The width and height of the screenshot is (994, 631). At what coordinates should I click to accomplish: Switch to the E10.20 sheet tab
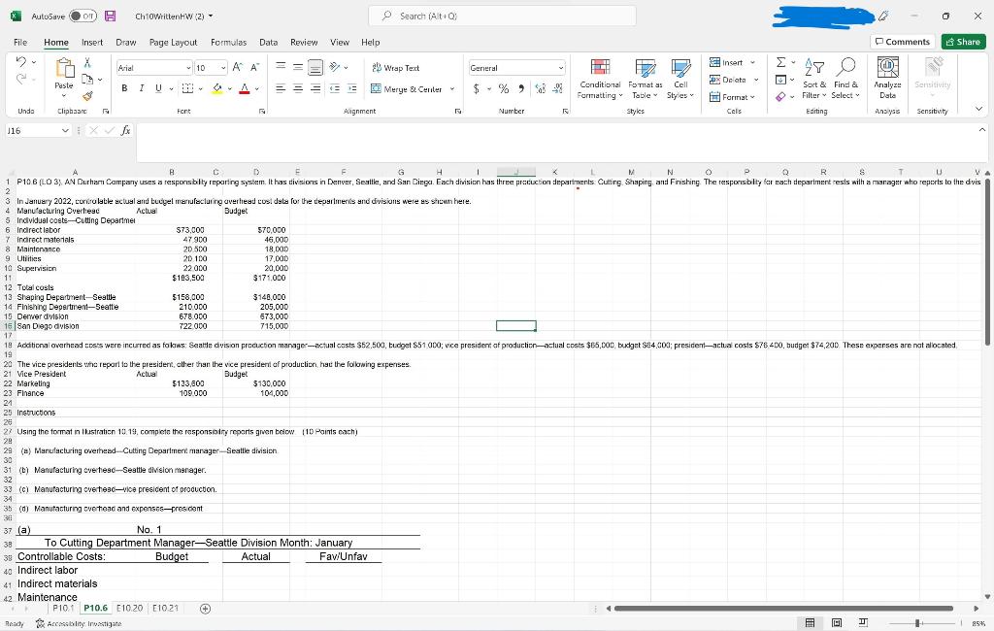127,606
